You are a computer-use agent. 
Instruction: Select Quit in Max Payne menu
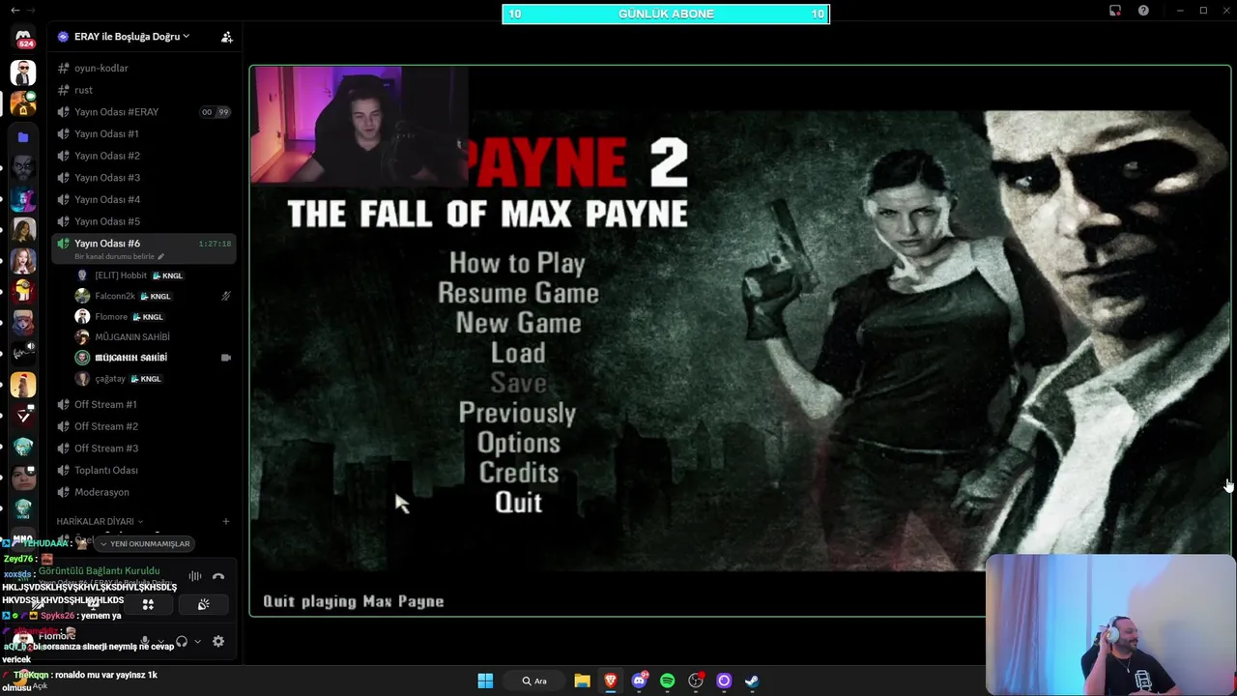point(518,503)
